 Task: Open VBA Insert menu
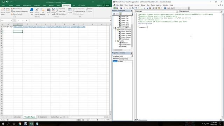[x=131, y=5]
